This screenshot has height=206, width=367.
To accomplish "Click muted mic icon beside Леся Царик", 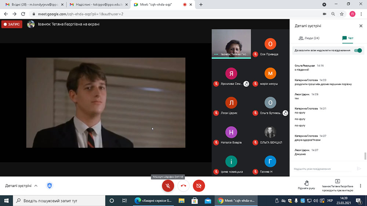I will (216, 113).
